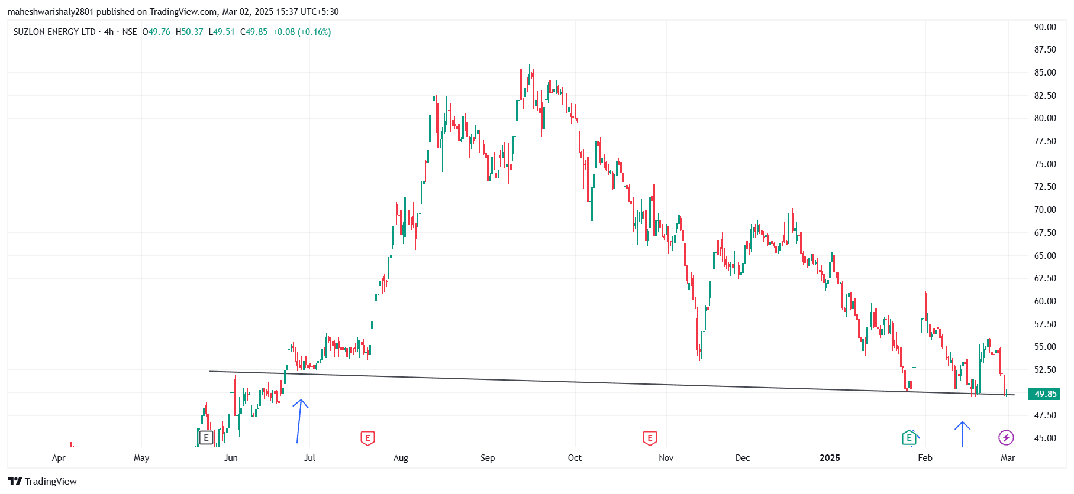This screenshot has width=1074, height=494.
Task: Click the bold 2025 label on the time axis
Action: pyautogui.click(x=830, y=458)
